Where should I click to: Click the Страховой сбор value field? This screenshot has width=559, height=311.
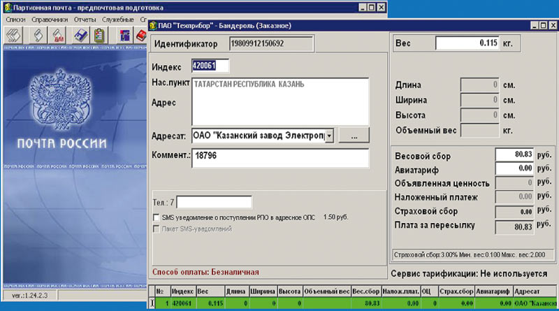[514, 212]
